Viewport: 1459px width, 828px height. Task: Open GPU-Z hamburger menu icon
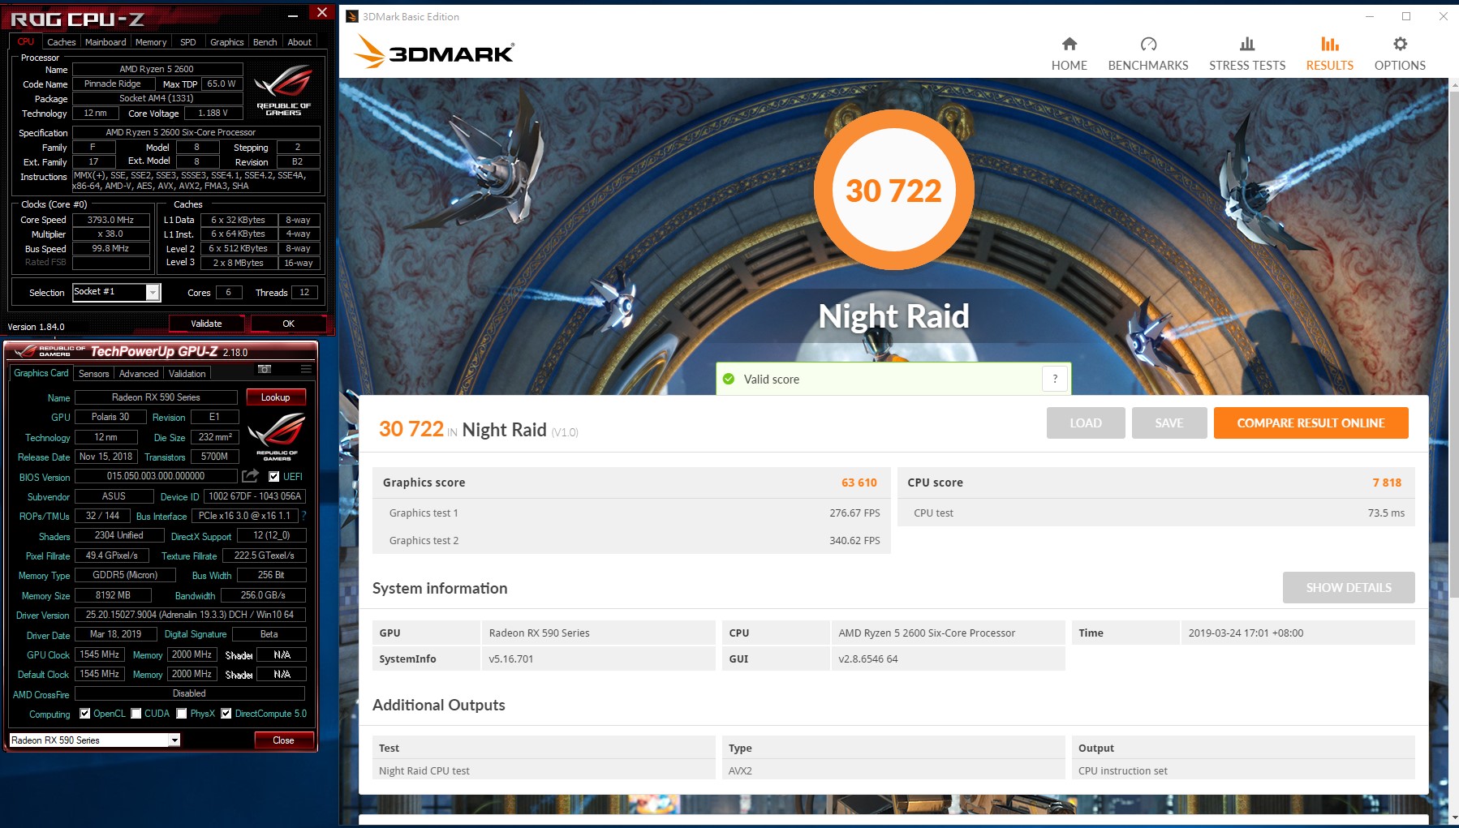[x=306, y=369]
